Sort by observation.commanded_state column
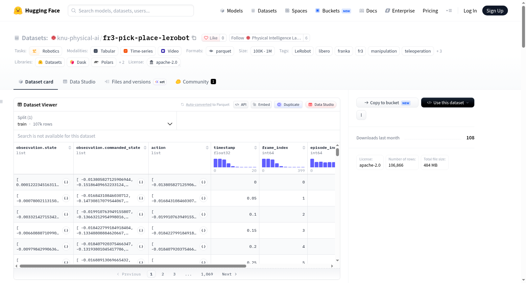The image size is (526, 283). point(145,148)
